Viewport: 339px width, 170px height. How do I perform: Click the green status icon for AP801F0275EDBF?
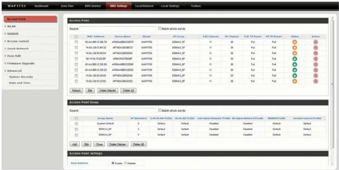tap(294, 59)
